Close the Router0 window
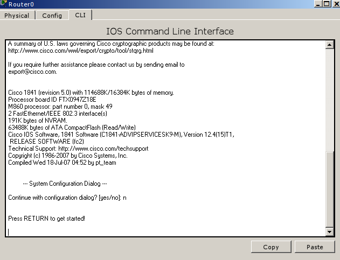The image size is (340, 260). point(336,4)
